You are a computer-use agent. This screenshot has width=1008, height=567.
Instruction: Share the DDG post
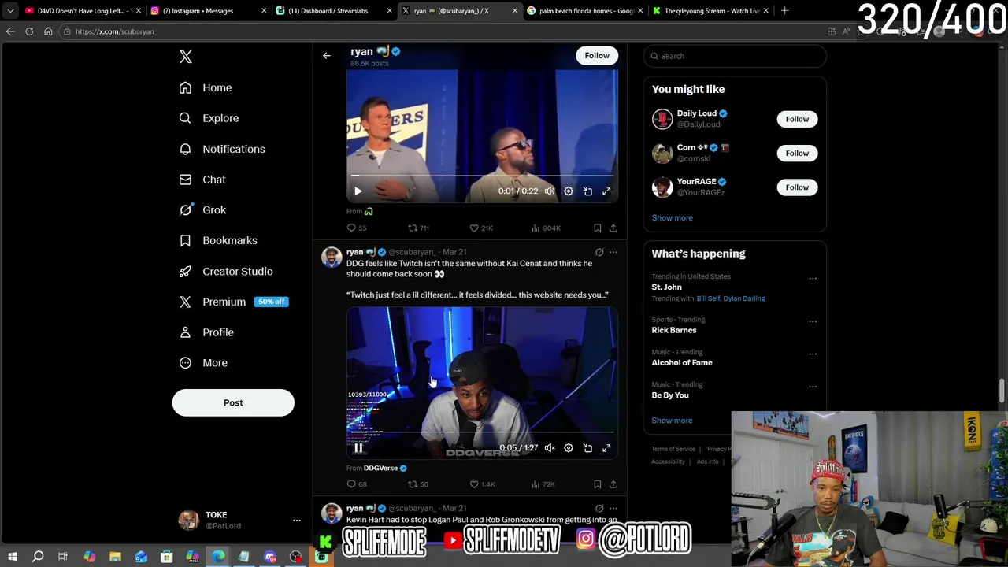[x=613, y=484]
